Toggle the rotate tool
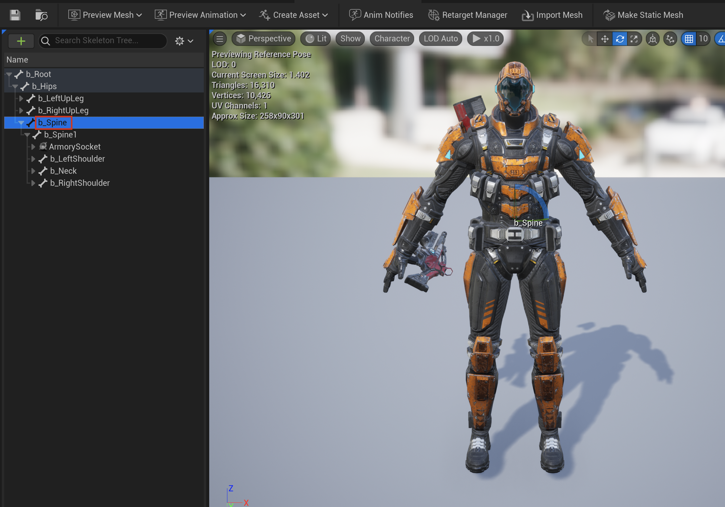Viewport: 725px width, 507px height. click(x=619, y=39)
